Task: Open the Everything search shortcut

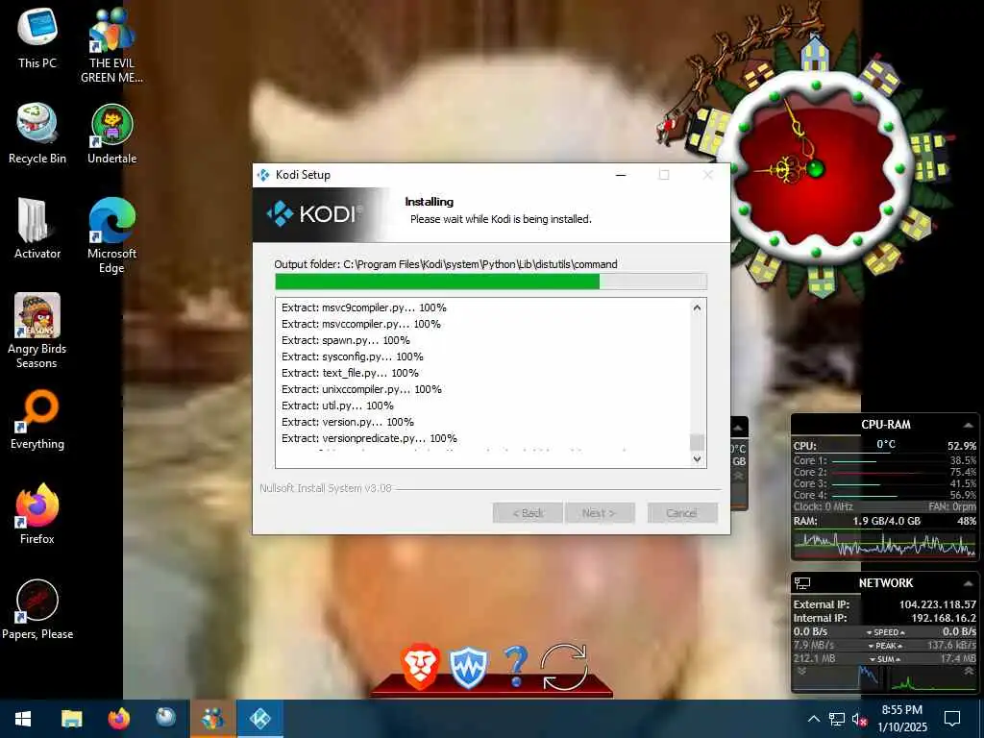Action: coord(37,419)
